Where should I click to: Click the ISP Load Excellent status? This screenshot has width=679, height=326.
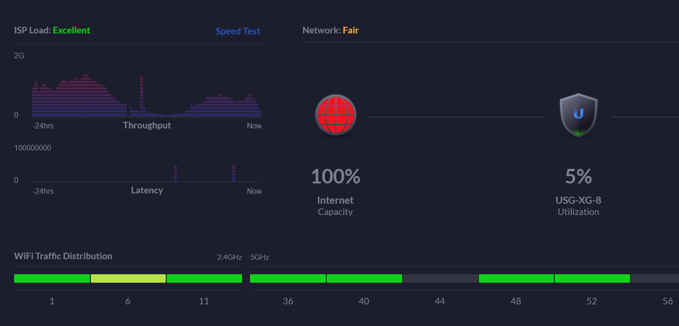click(x=71, y=31)
